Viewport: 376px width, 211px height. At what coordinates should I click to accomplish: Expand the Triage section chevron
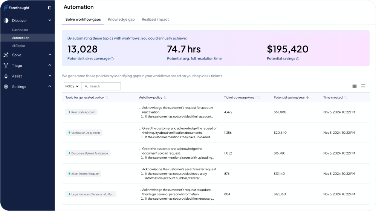click(x=50, y=66)
